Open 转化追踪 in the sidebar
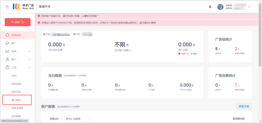The image size is (262, 123). click(x=16, y=84)
